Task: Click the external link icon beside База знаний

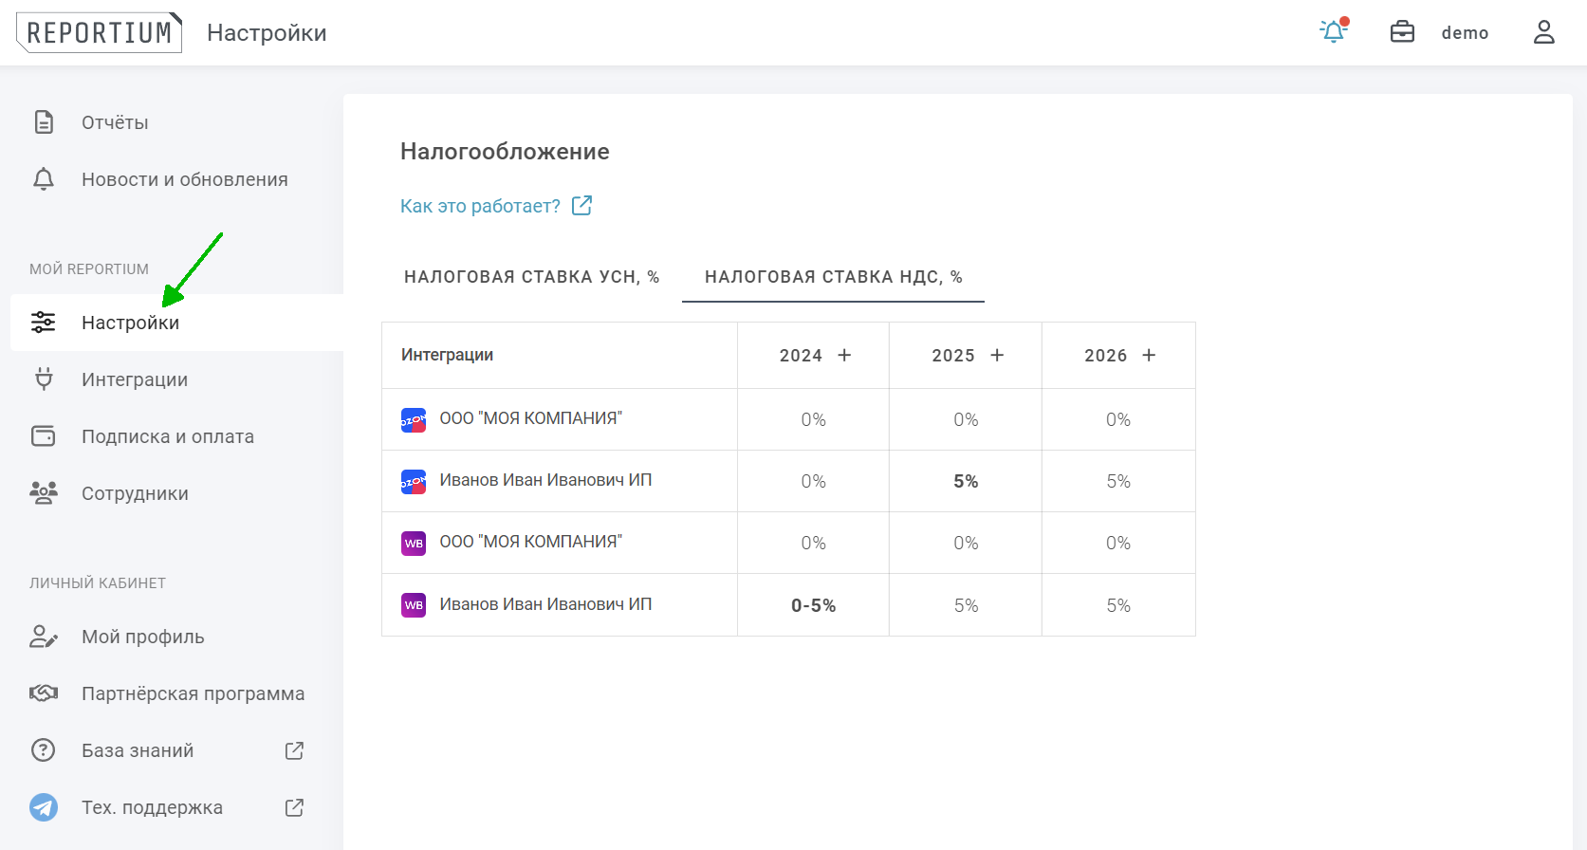Action: (294, 750)
